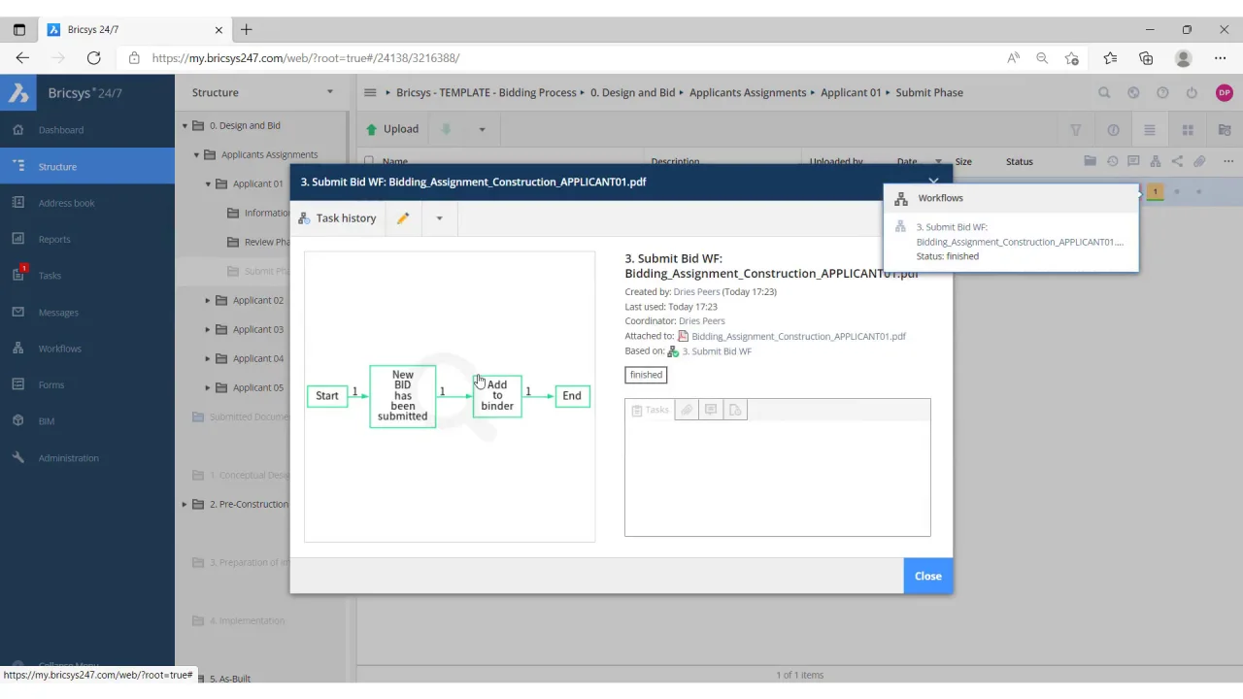The height and width of the screenshot is (699, 1243).
Task: Click the filter funnel icon
Action: [x=1076, y=130]
